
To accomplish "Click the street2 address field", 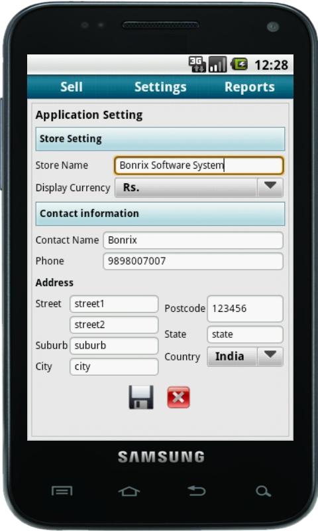I will point(114,325).
